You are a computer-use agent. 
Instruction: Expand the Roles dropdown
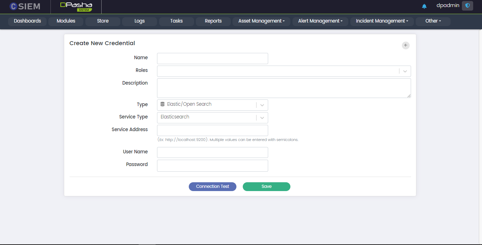point(405,71)
